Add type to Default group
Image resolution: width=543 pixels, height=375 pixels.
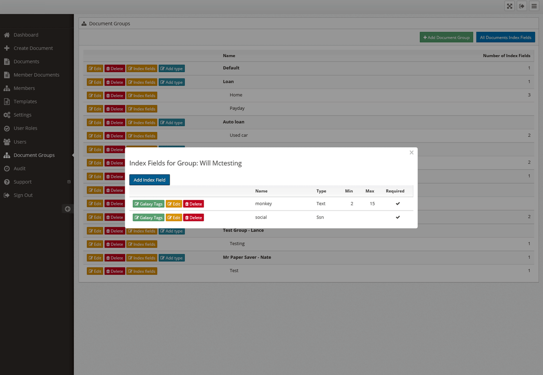click(172, 69)
